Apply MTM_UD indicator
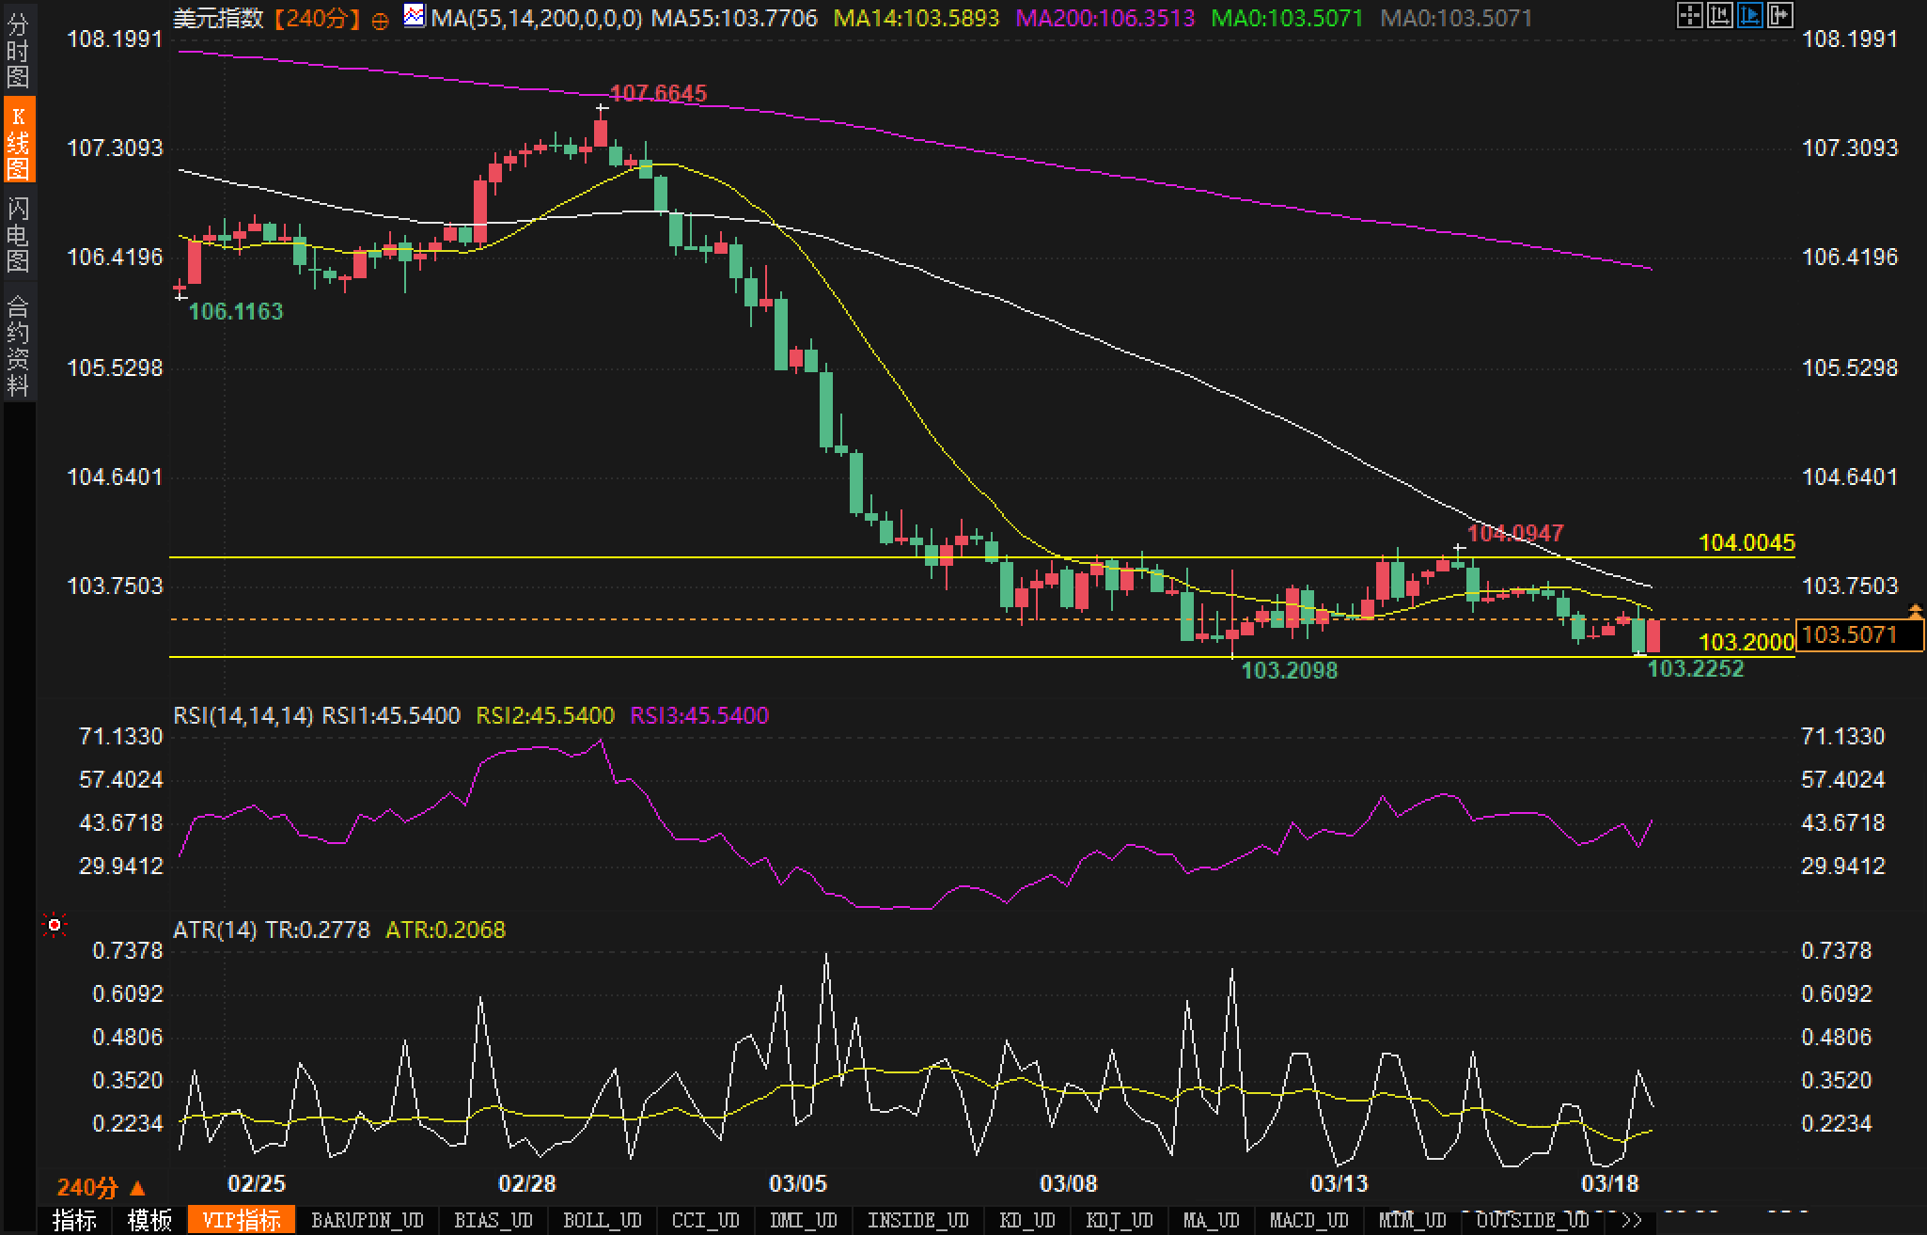Viewport: 1927px width, 1235px height. point(1412,1220)
